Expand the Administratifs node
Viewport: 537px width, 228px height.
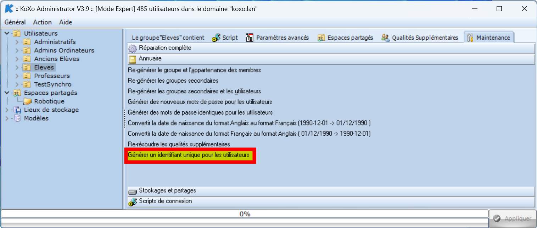click(x=17, y=42)
